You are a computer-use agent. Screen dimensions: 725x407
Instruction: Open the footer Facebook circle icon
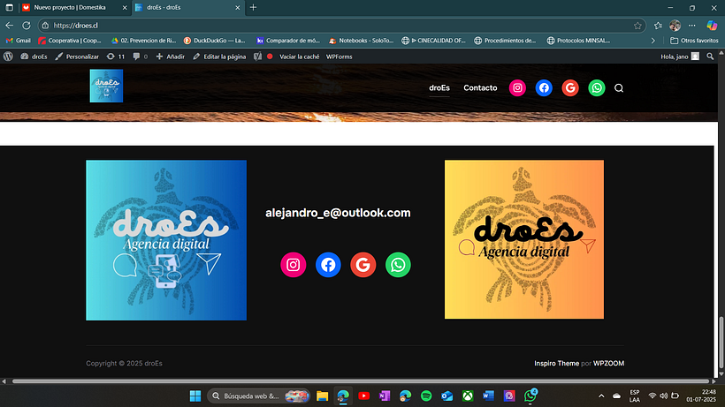coord(328,264)
